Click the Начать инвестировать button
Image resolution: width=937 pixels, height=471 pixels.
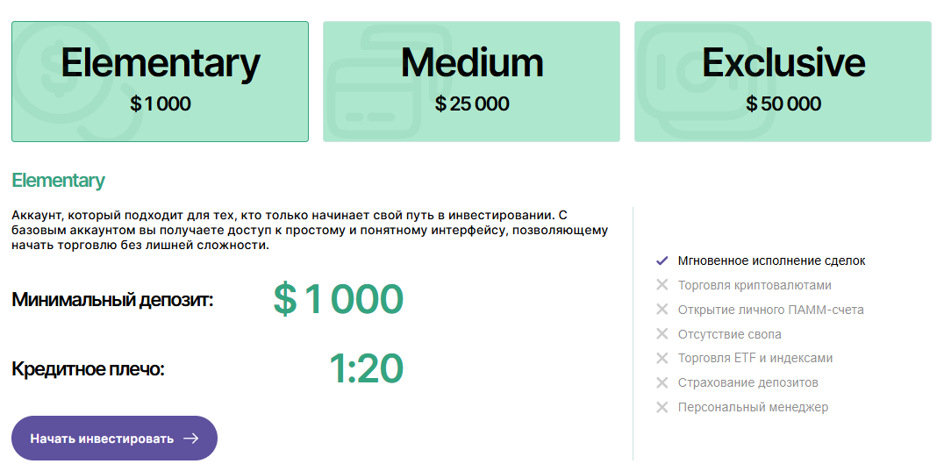coord(114,439)
